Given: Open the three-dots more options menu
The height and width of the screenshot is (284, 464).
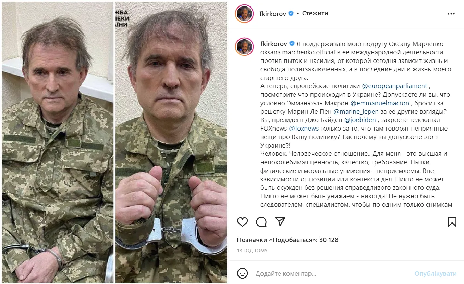Looking at the screenshot, I should coord(451,14).
